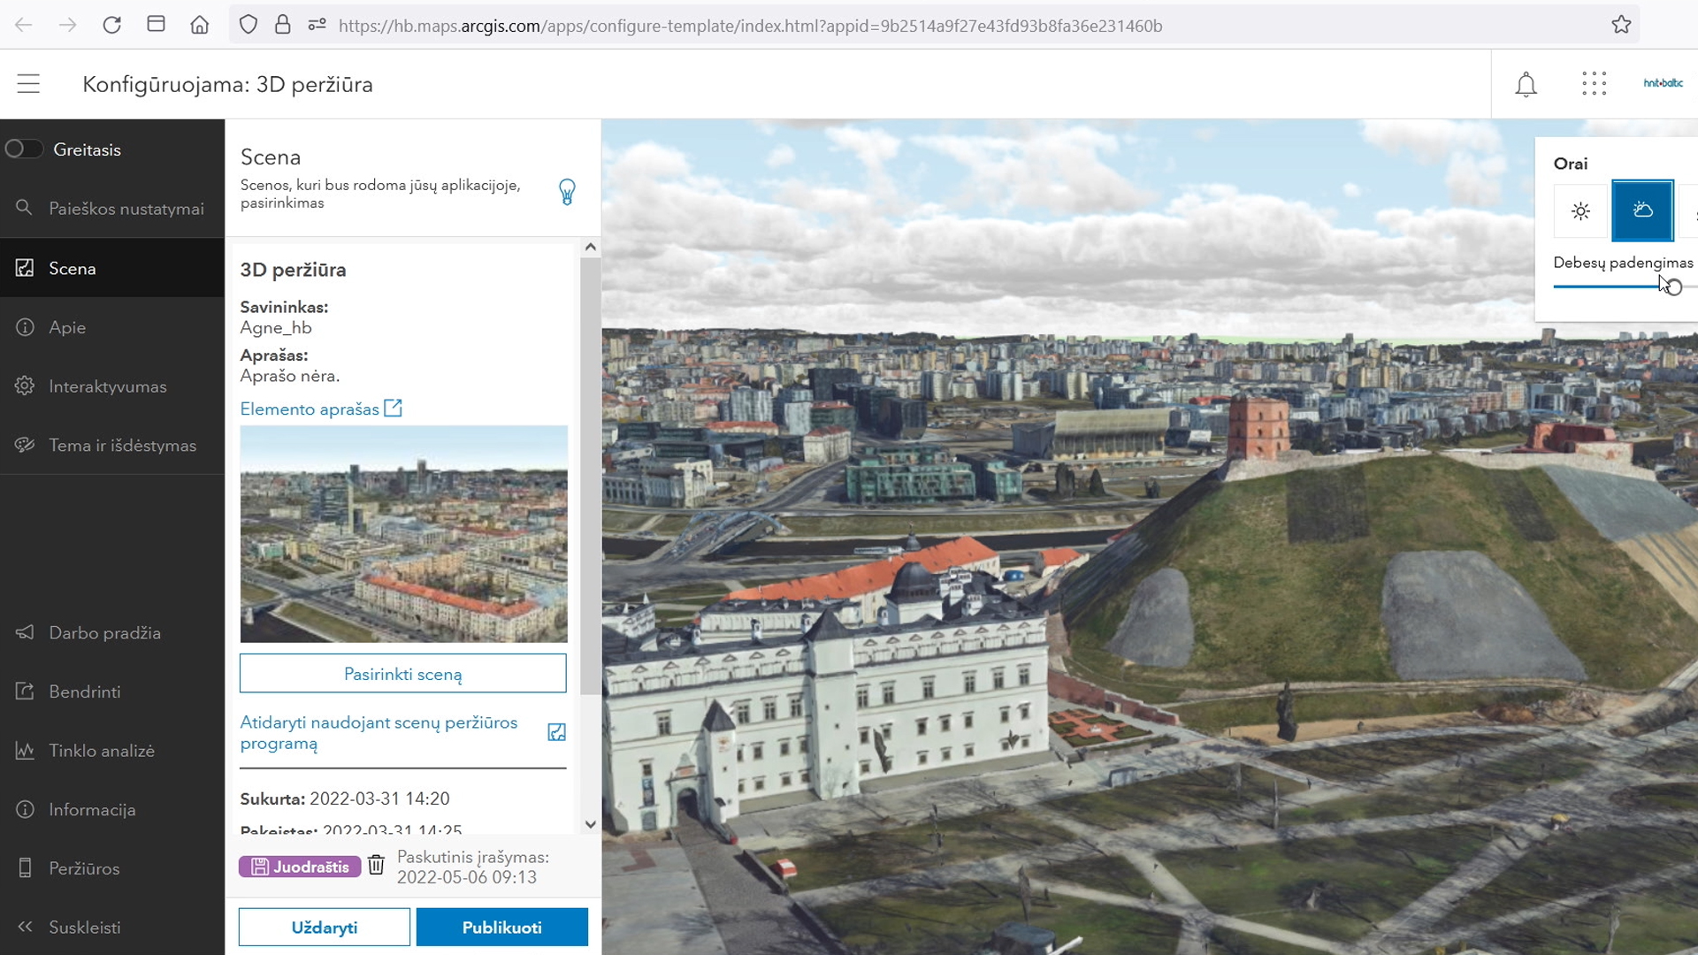Open the app launcher grid

click(x=1594, y=84)
